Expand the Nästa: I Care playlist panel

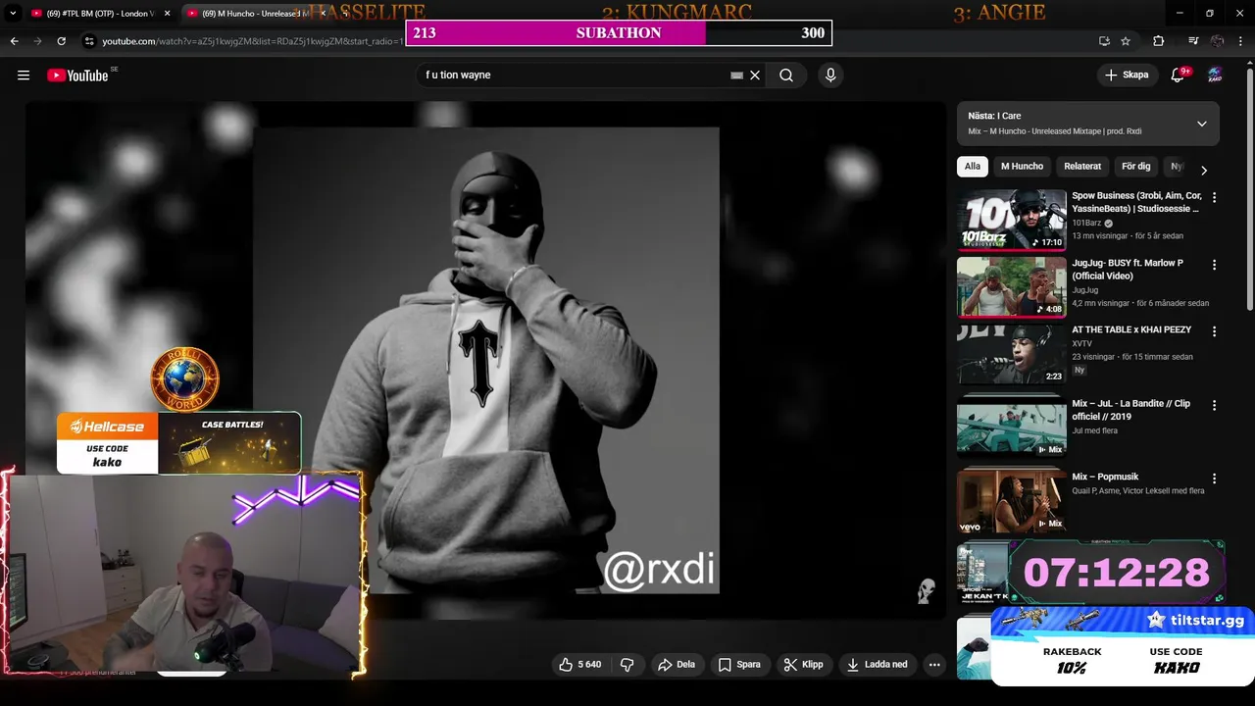1201,124
